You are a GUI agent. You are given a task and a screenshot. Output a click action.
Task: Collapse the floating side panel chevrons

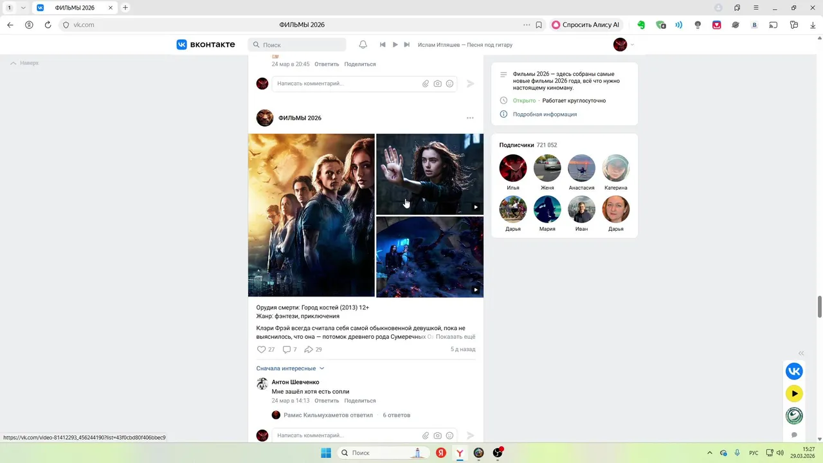pyautogui.click(x=801, y=353)
